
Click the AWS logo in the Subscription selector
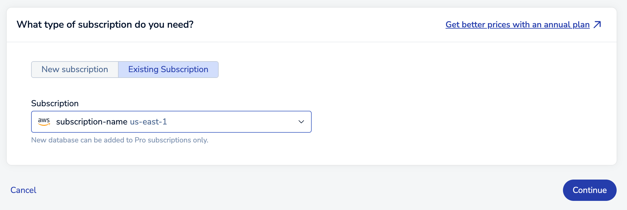coord(44,122)
